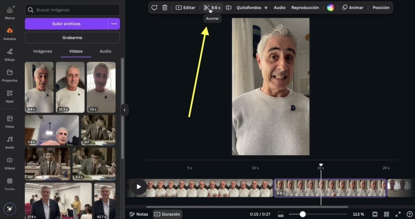Click the Subir archivos button
415x219 pixels.
pyautogui.click(x=66, y=24)
